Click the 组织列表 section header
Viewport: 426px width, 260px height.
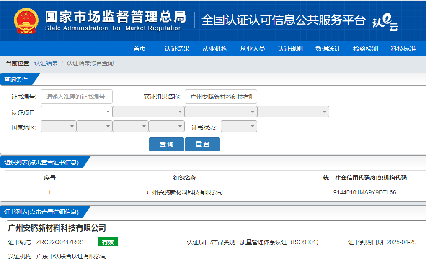tap(41, 162)
